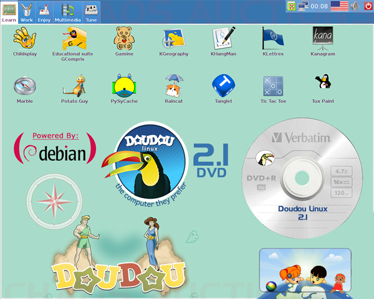Open US flag keyboard layout indicator
Image resolution: width=374 pixels, height=299 pixels.
click(x=340, y=6)
